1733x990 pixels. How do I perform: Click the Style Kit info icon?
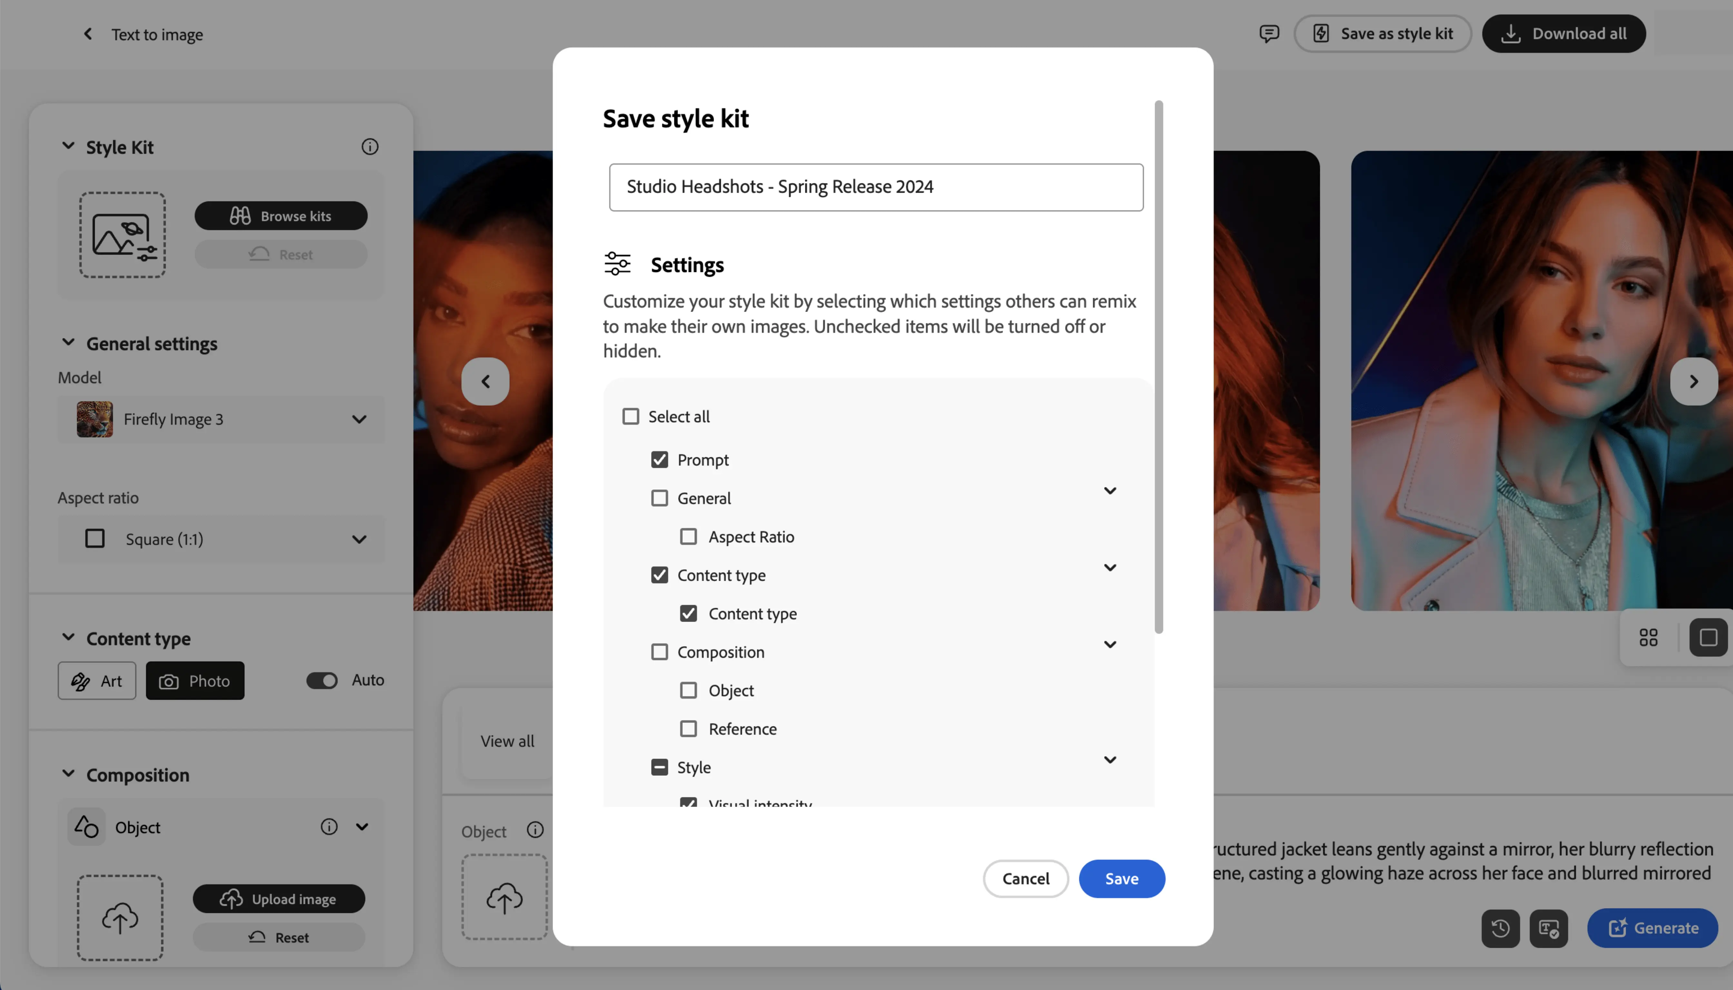pos(370,146)
